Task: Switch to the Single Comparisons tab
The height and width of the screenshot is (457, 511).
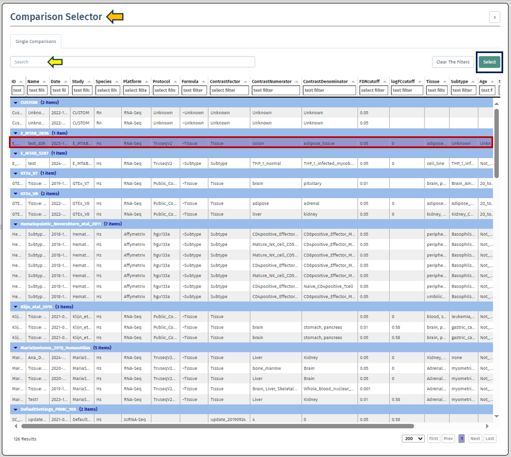Action: [35, 41]
